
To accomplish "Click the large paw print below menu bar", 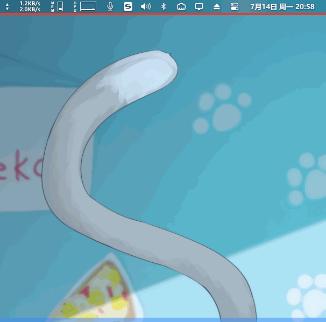I will [x=223, y=110].
